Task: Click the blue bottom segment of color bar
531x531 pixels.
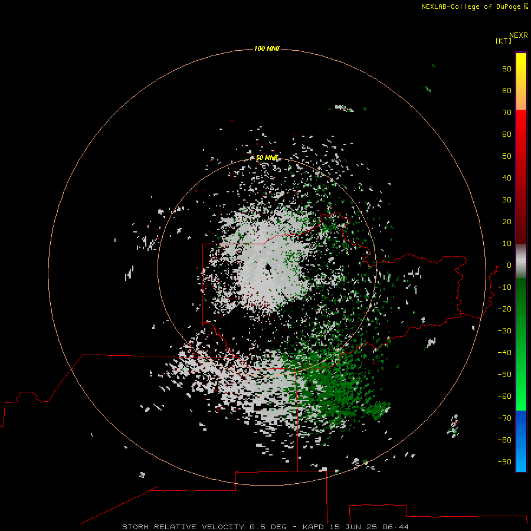Action: (521, 441)
